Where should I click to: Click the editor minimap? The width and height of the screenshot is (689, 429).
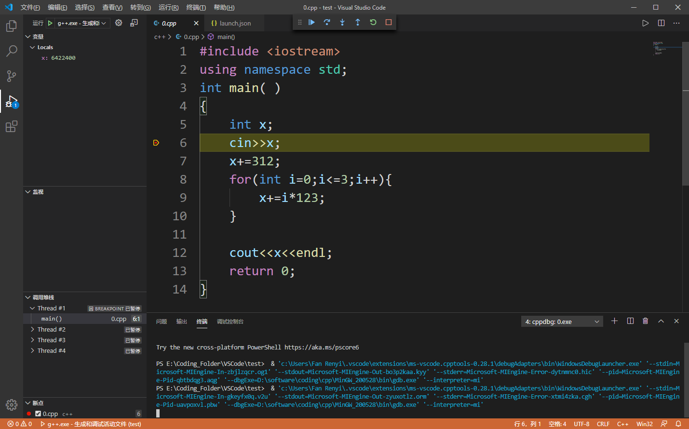tap(666, 48)
